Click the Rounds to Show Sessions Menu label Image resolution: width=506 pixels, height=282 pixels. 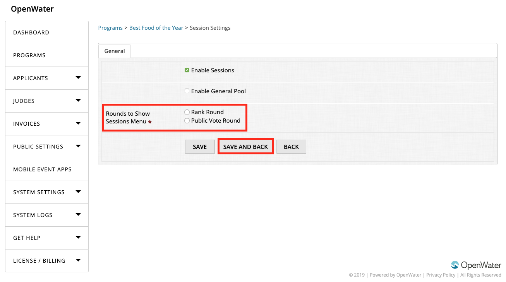129,118
